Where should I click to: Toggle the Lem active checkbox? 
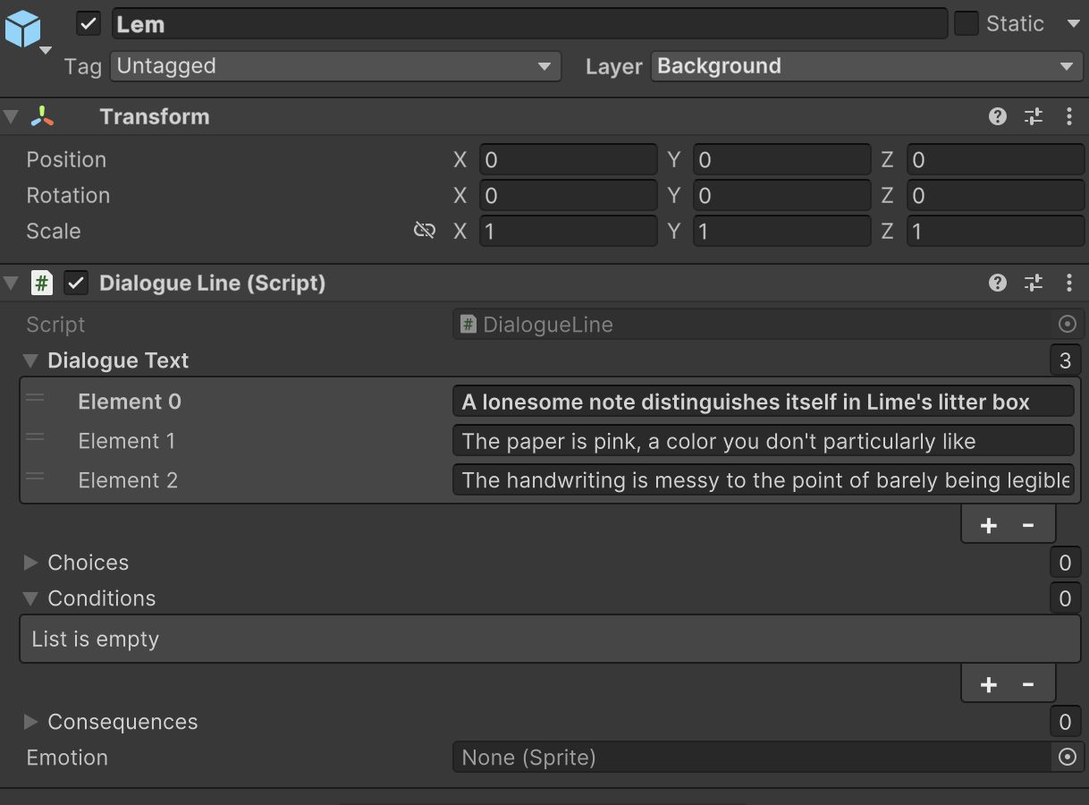(89, 24)
